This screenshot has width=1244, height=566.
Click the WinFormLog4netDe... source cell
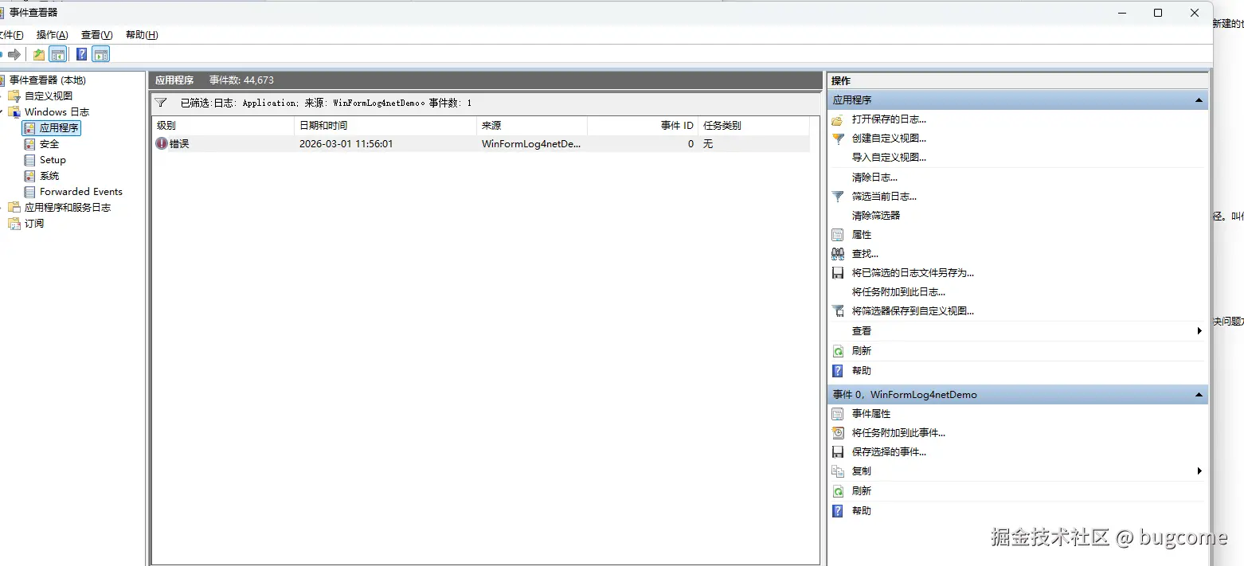pyautogui.click(x=531, y=144)
